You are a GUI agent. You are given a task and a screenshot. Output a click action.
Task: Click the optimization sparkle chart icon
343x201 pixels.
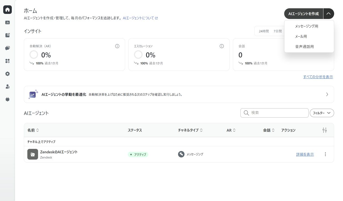click(x=33, y=94)
